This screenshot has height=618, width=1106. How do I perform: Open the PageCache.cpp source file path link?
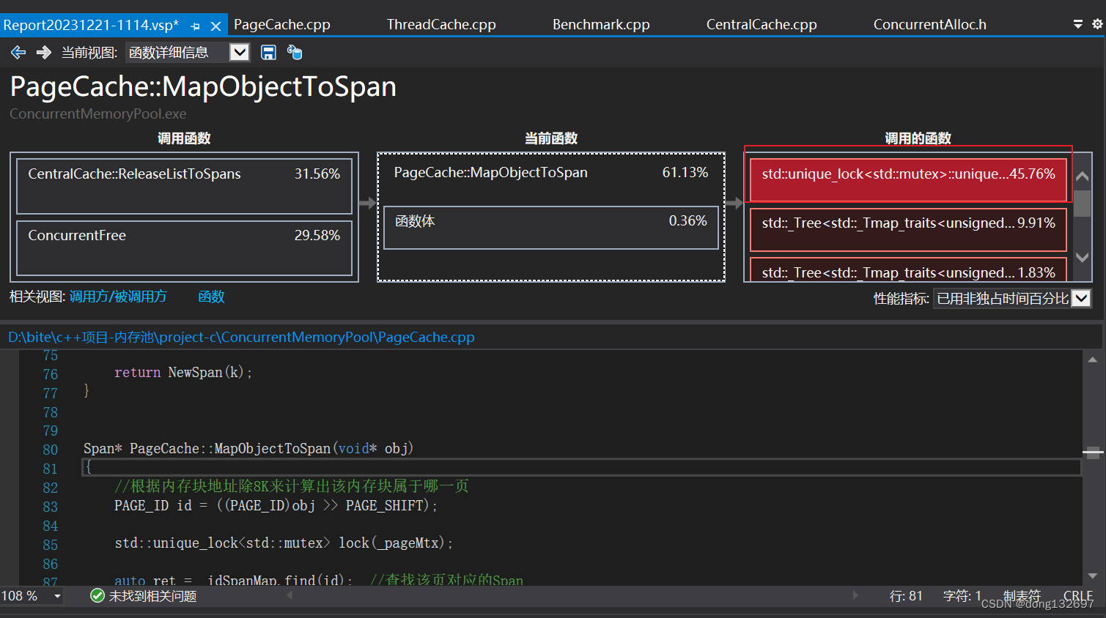coord(241,337)
